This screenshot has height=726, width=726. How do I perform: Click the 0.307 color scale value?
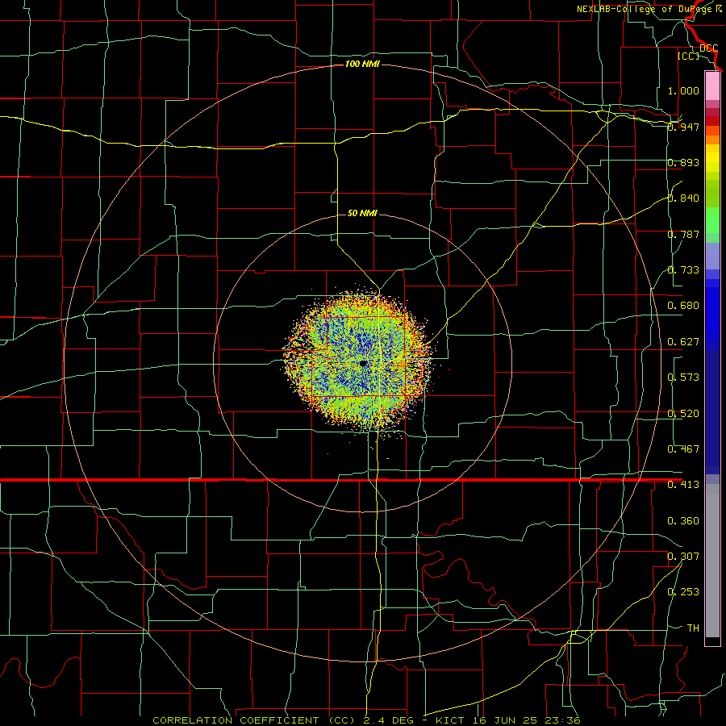point(683,557)
